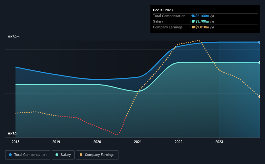Toggle the Company Earnings legend button
This screenshot has width=265, height=164.
pos(97,155)
